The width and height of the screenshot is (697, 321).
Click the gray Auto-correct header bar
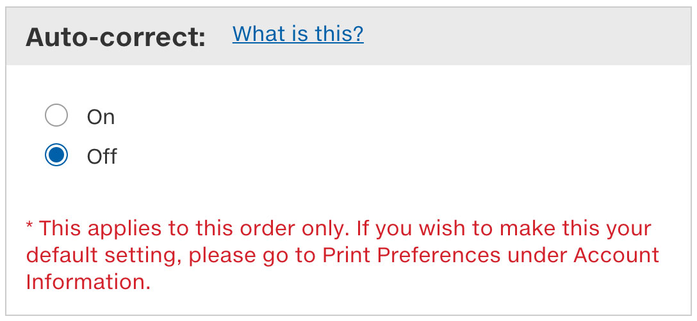tap(512, 36)
